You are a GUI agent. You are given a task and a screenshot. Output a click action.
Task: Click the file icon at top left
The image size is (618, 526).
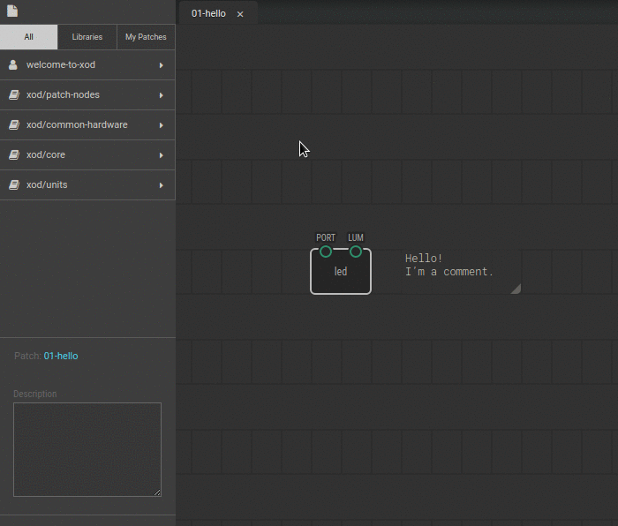click(12, 12)
